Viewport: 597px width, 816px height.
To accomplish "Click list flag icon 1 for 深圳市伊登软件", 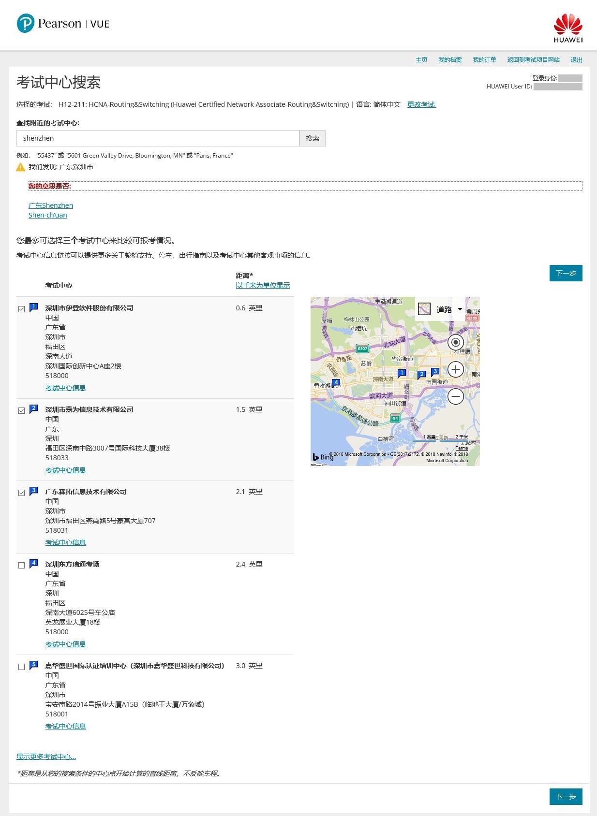I will click(x=33, y=307).
